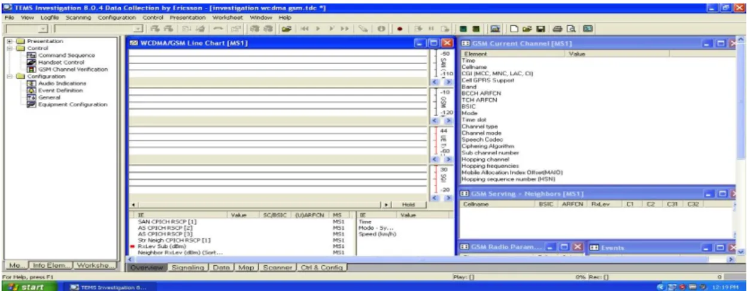Switch to the Signaling worksheet tab
The height and width of the screenshot is (291, 747).
(x=188, y=266)
